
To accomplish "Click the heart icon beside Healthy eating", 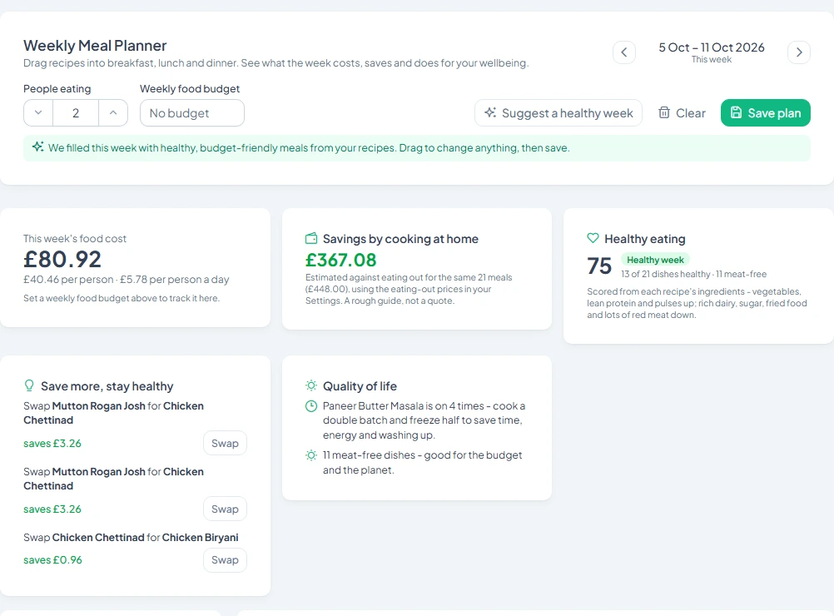I will 593,238.
